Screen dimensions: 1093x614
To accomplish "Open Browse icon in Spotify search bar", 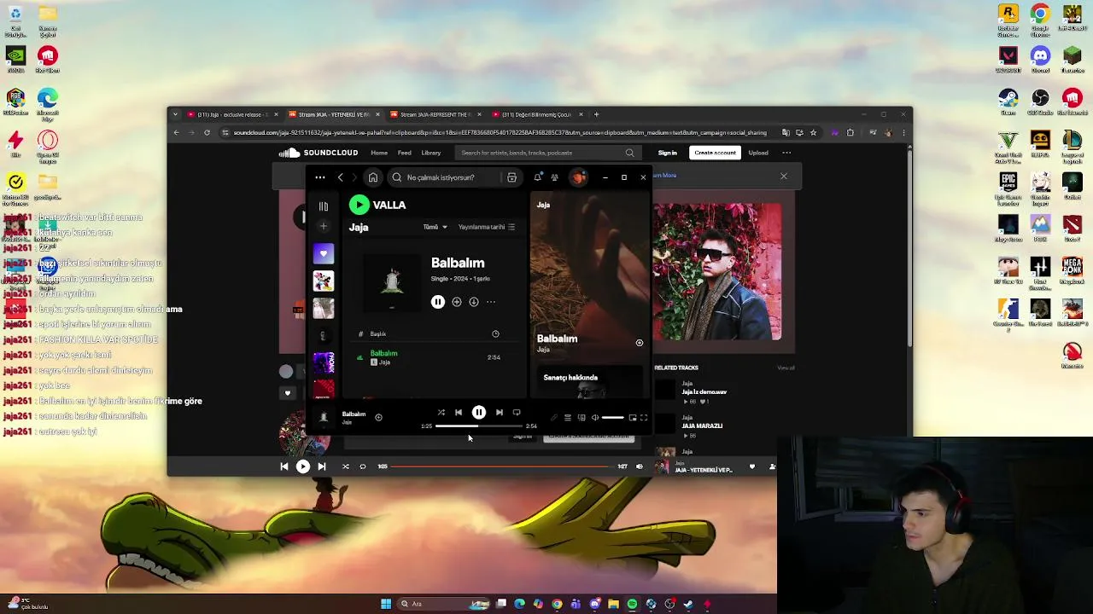I will click(x=511, y=177).
